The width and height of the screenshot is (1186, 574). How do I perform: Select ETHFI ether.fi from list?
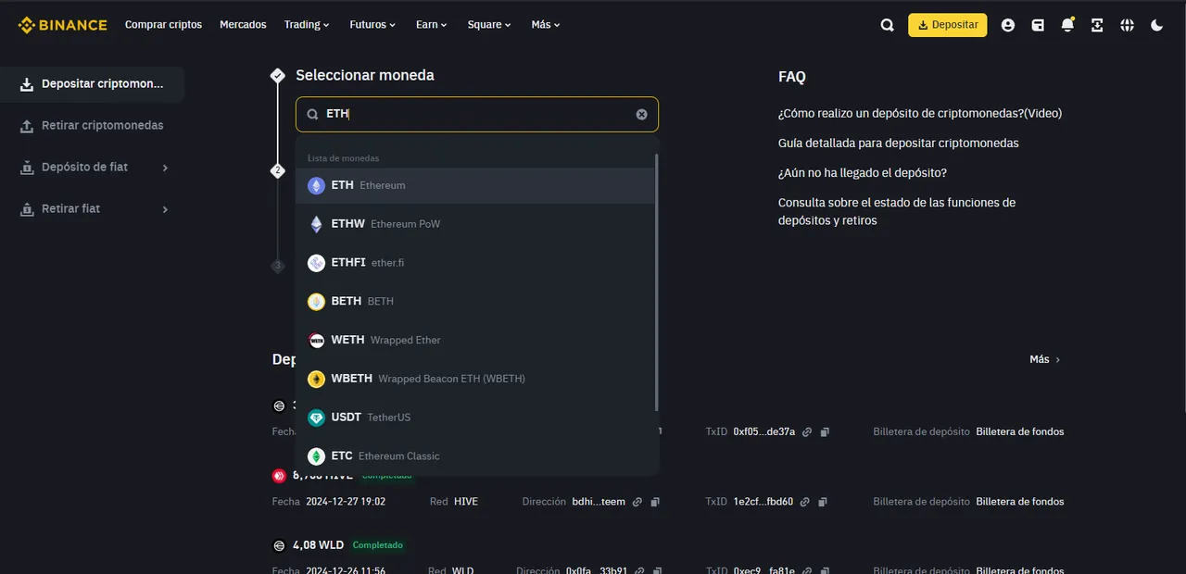pyautogui.click(x=475, y=263)
